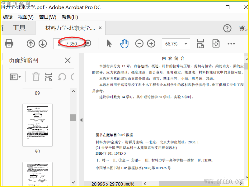Open the more tools ellipsis menu
The image size is (249, 187).
pyautogui.click(x=231, y=44)
